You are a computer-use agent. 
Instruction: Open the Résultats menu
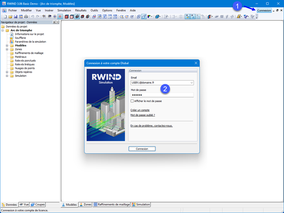pyautogui.click(x=81, y=10)
